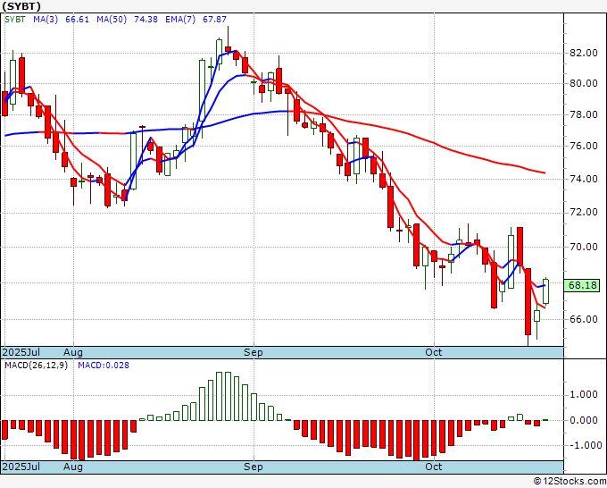Click the 80.00 price axis label
The width and height of the screenshot is (607, 488).
[x=584, y=83]
